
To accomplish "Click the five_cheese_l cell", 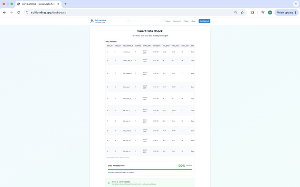I will tap(127, 73).
